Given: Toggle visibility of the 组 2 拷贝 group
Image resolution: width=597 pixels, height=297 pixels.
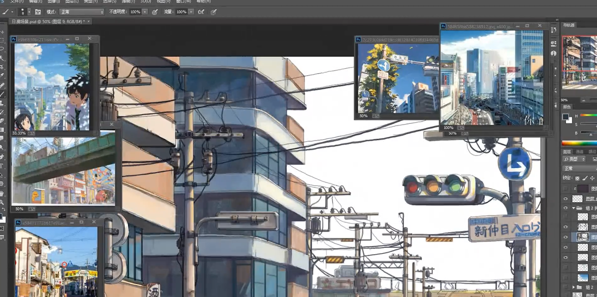Looking at the screenshot, I should point(566,208).
